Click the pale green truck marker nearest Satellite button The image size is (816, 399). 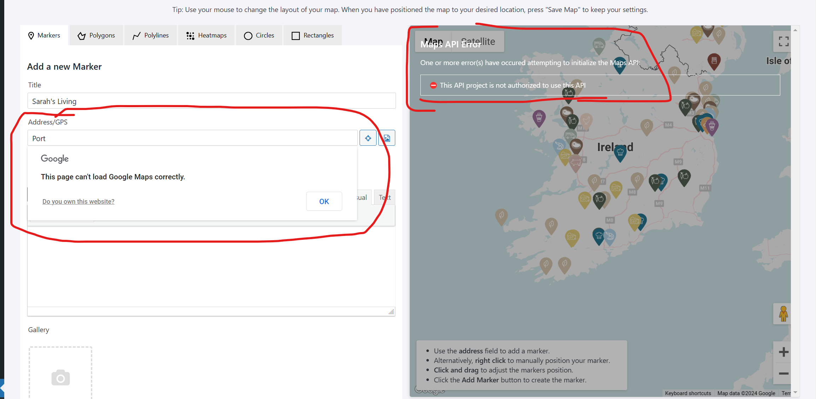[x=599, y=46]
